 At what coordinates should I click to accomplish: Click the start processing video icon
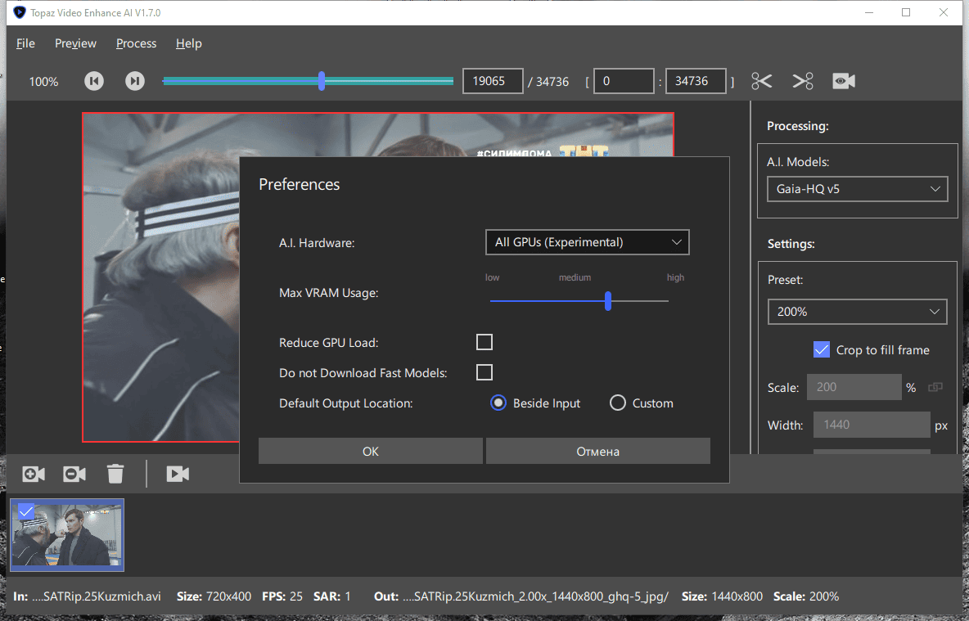tap(178, 474)
